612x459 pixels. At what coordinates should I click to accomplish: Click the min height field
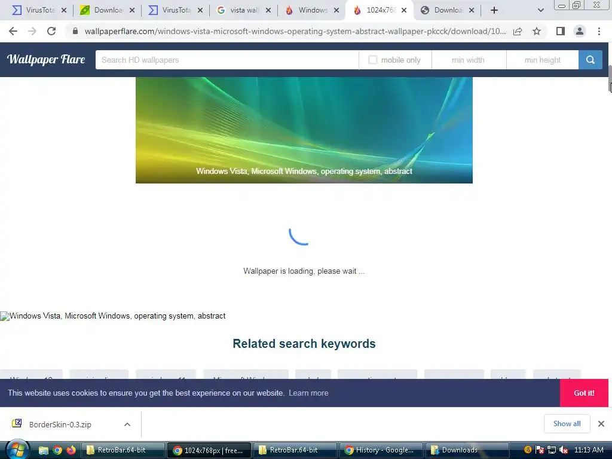(x=543, y=60)
